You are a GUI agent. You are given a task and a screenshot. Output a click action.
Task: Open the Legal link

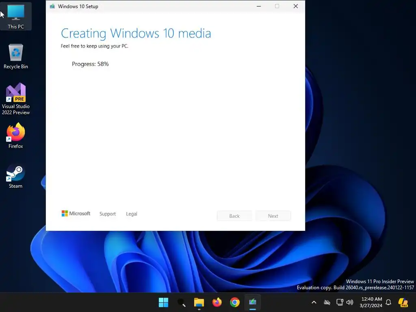click(132, 214)
